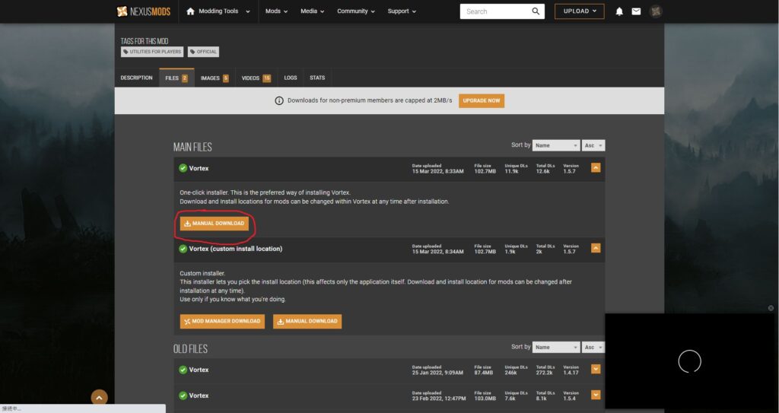Click the Vortex title in main files

pos(199,168)
